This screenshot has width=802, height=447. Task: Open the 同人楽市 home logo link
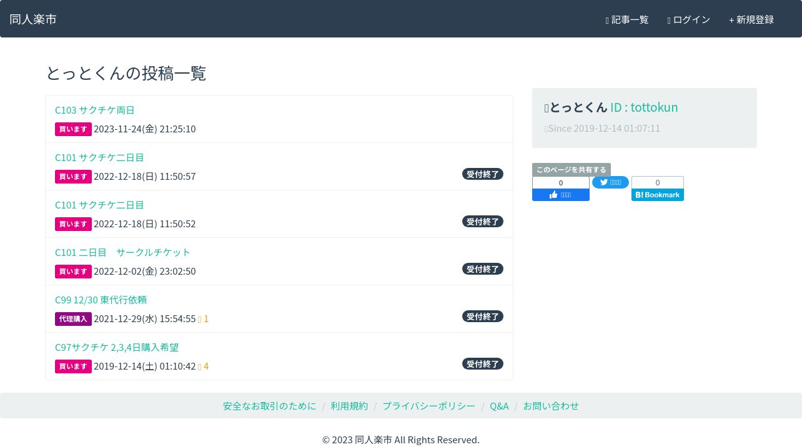click(x=33, y=19)
